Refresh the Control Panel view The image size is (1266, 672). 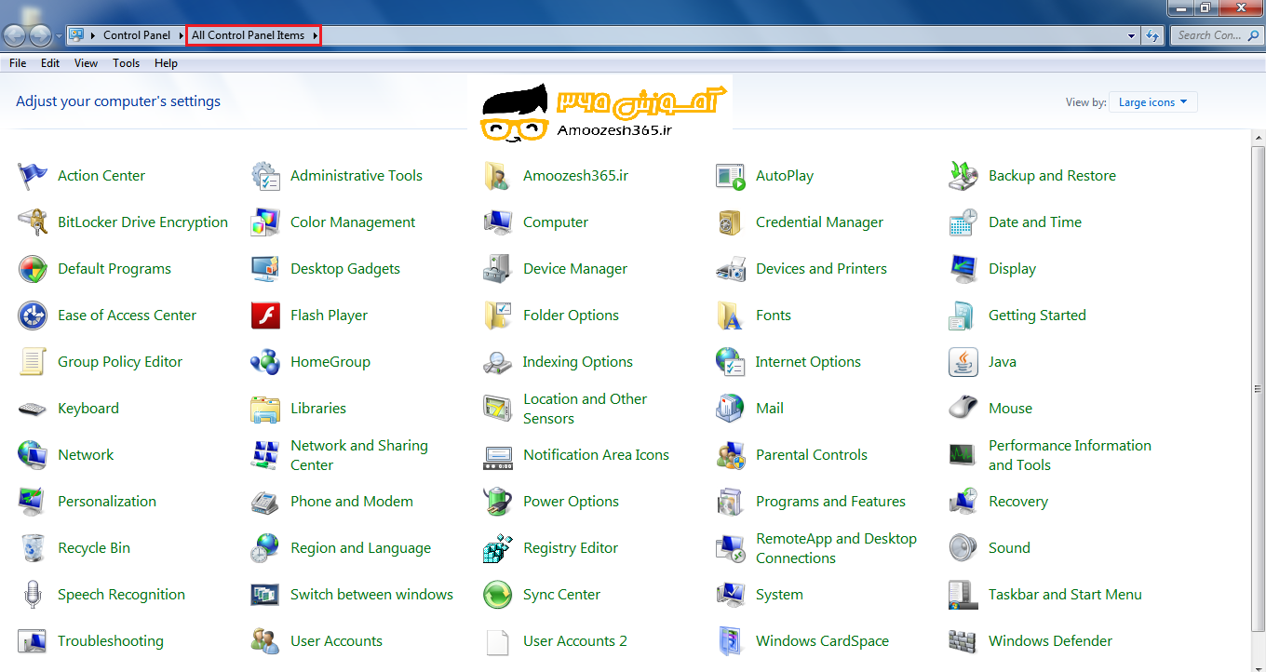coord(1152,35)
